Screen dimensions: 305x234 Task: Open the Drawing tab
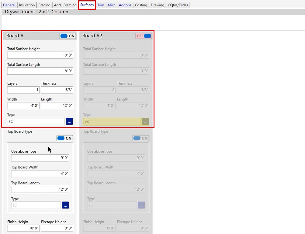[x=157, y=5]
